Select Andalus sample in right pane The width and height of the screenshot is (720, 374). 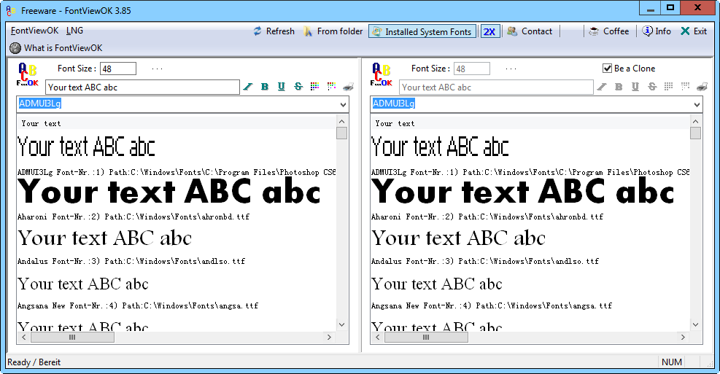point(458,238)
